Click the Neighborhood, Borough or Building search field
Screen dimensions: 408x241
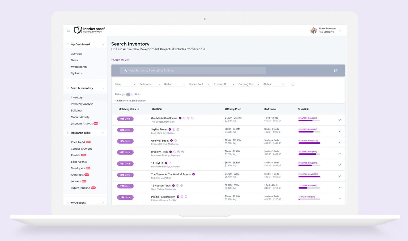tap(193, 70)
